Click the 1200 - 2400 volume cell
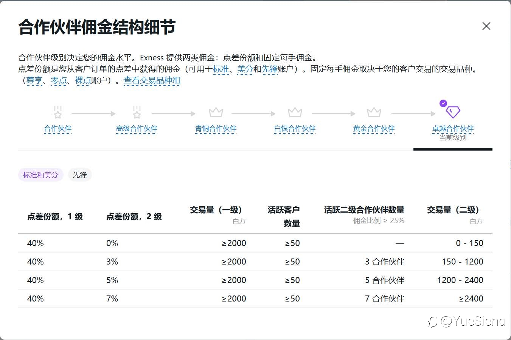This screenshot has height=340, width=511. [460, 280]
